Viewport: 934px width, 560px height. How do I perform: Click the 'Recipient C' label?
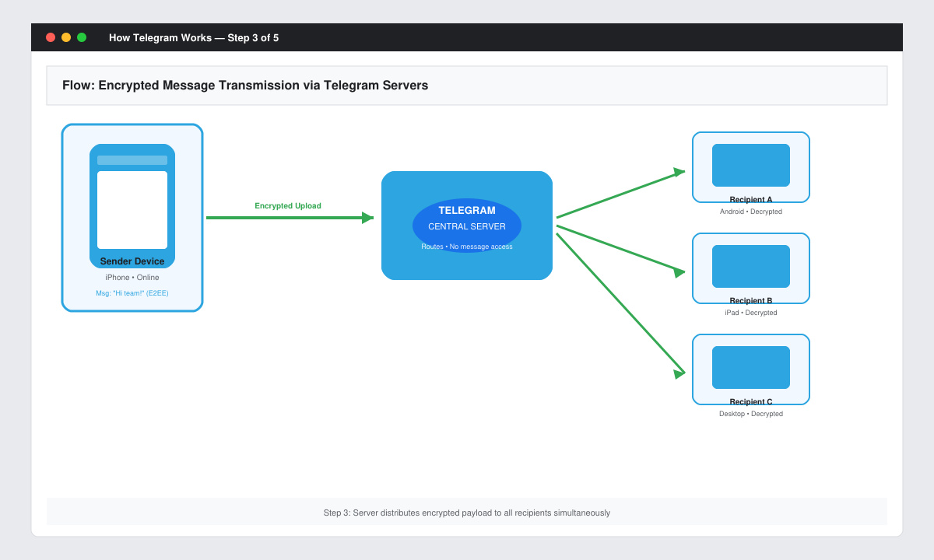pyautogui.click(x=751, y=402)
